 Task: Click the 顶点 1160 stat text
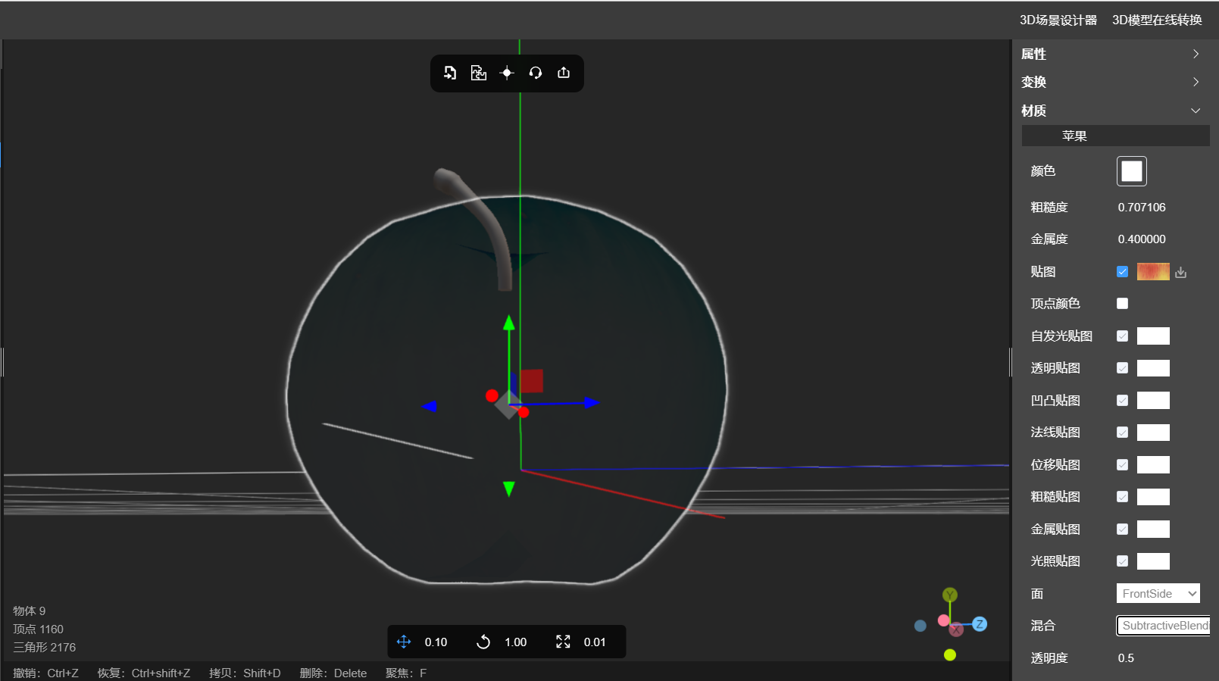(38, 629)
